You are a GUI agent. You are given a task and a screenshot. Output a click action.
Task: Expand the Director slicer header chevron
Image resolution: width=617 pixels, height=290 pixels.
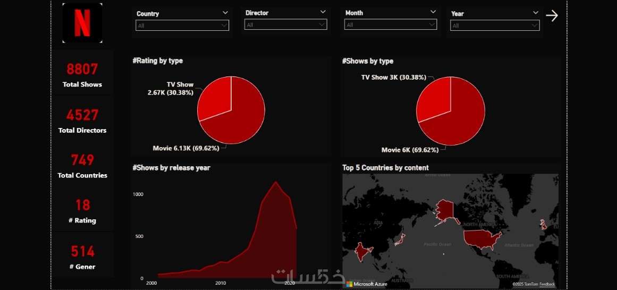(323, 12)
